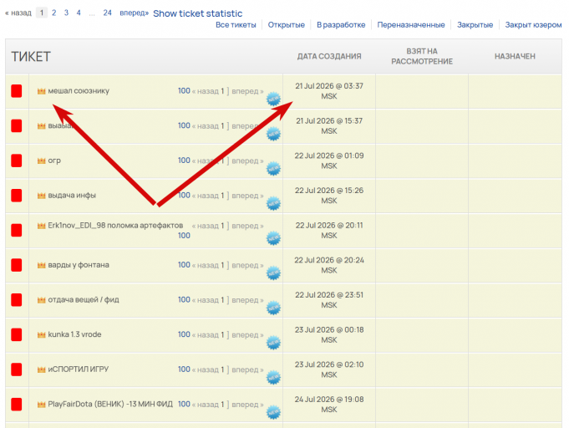Click '« назад' in 'иСПОРТИЛ ИГРУ' row
Image resolution: width=569 pixels, height=428 pixels.
point(205,369)
